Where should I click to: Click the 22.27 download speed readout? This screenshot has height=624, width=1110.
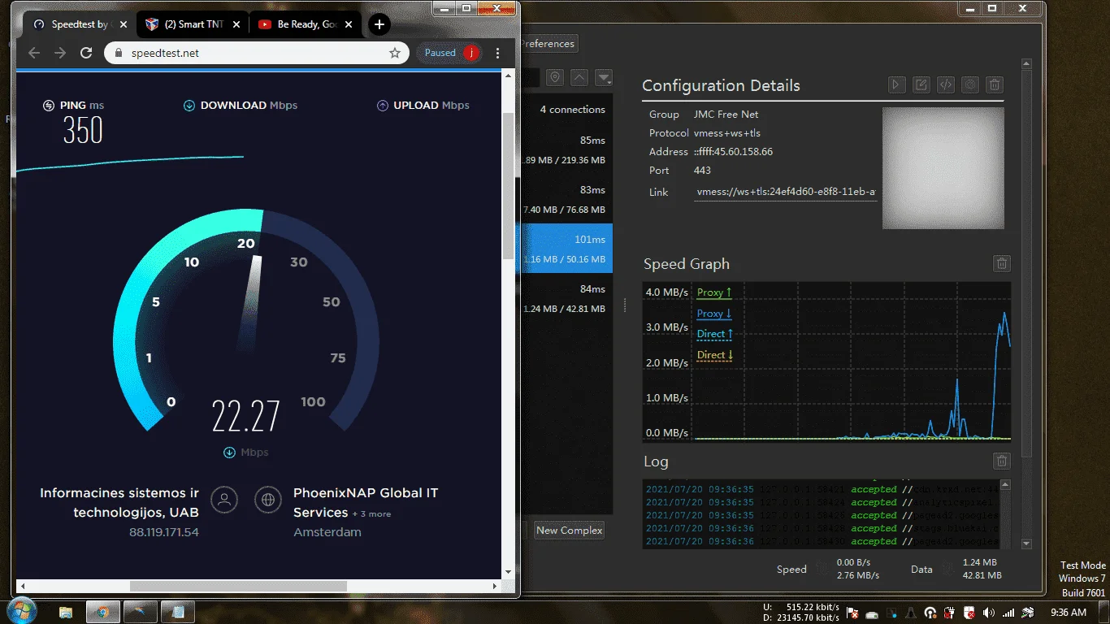click(245, 417)
